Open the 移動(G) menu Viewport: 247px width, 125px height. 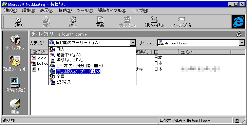pyautogui.click(x=65, y=11)
